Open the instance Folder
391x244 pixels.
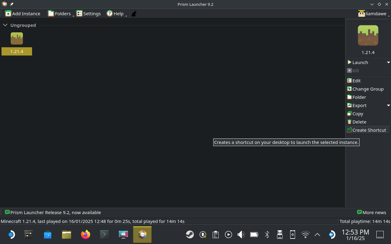click(359, 97)
